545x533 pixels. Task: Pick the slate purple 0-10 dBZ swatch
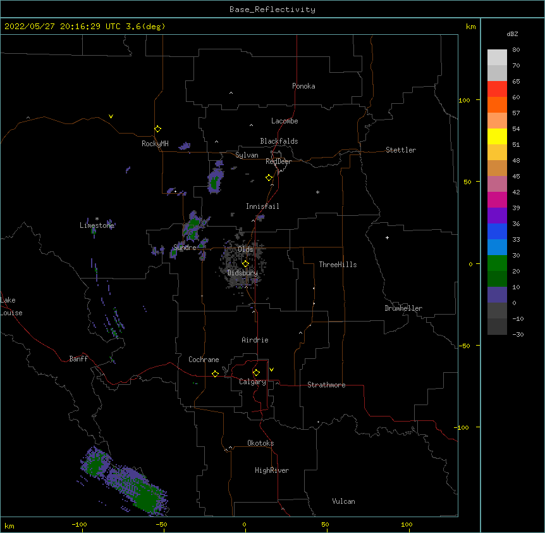pos(497,295)
